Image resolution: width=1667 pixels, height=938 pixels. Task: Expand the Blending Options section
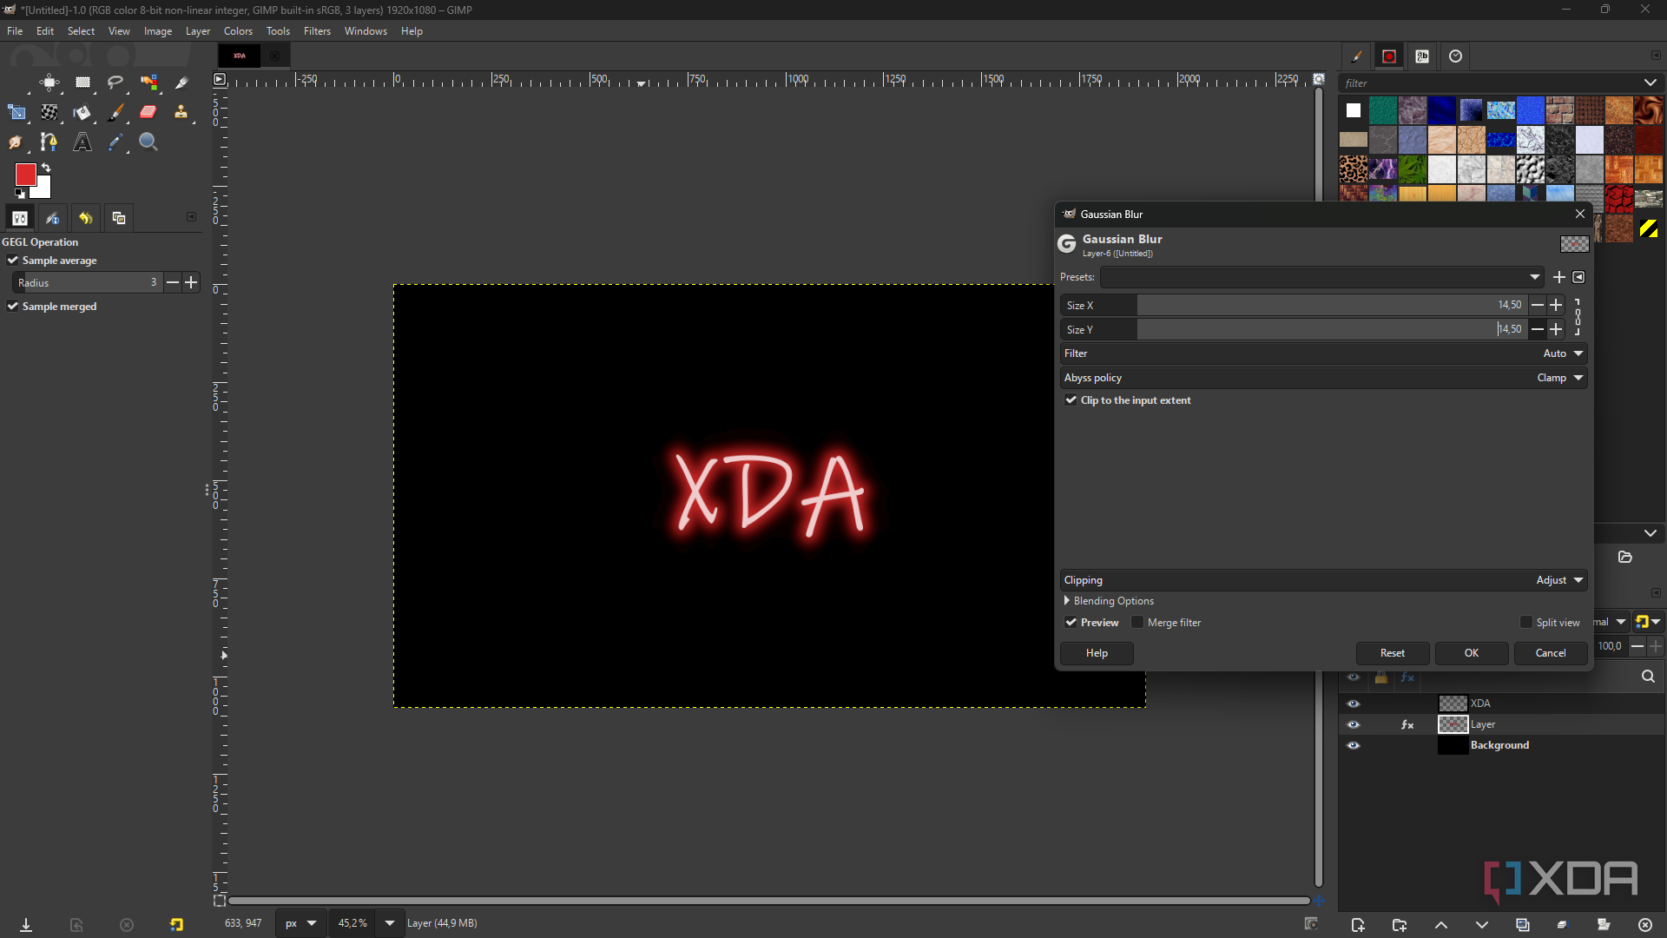point(1067,601)
